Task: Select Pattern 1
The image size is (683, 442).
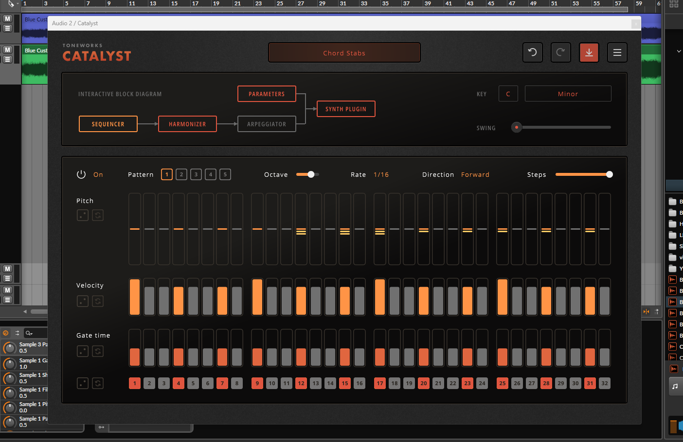Action: (167, 174)
